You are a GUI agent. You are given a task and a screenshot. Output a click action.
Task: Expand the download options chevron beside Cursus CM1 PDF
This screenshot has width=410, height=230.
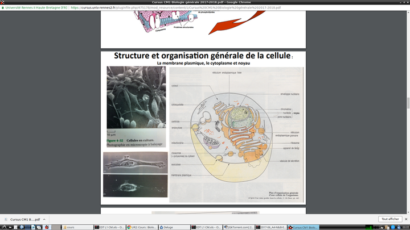click(44, 220)
